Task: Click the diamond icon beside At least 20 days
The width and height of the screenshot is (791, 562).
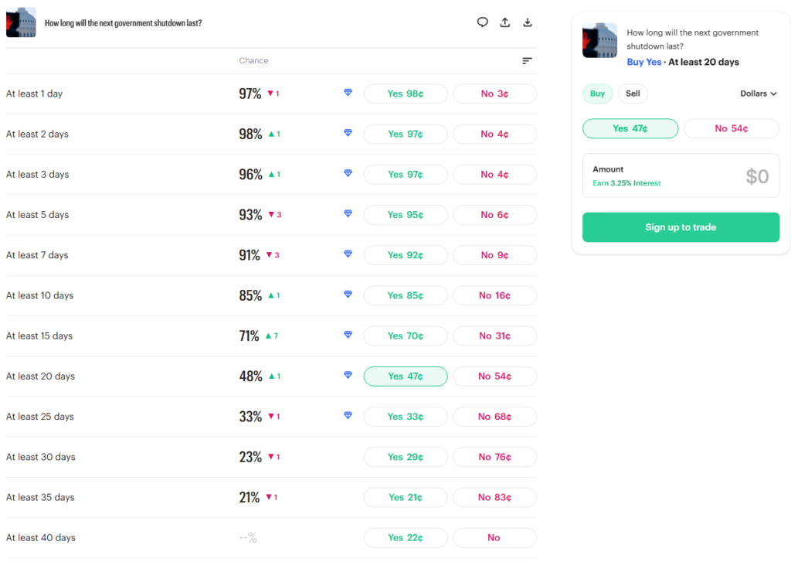Action: coord(348,374)
